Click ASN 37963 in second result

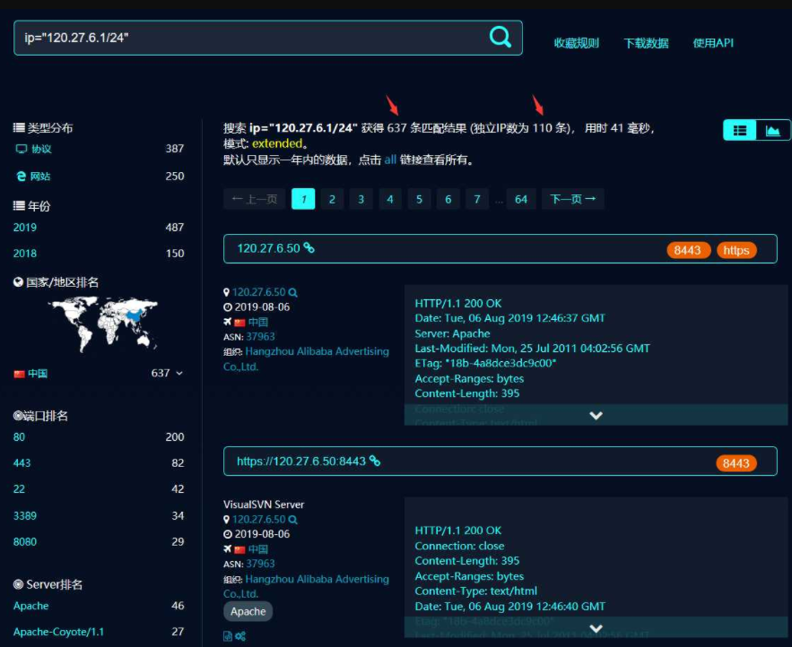[x=261, y=564]
